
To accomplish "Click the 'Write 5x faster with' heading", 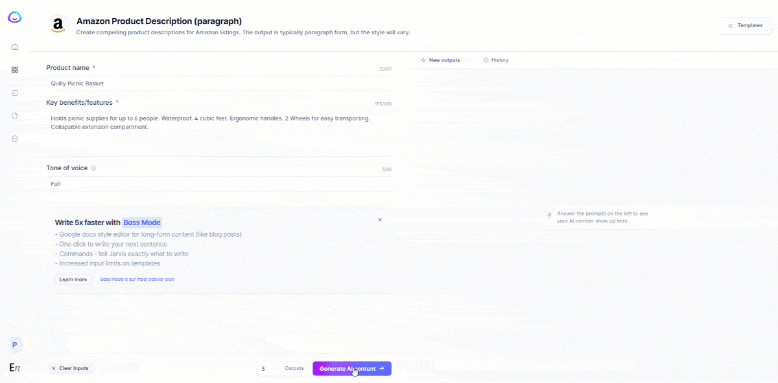I will [88, 223].
